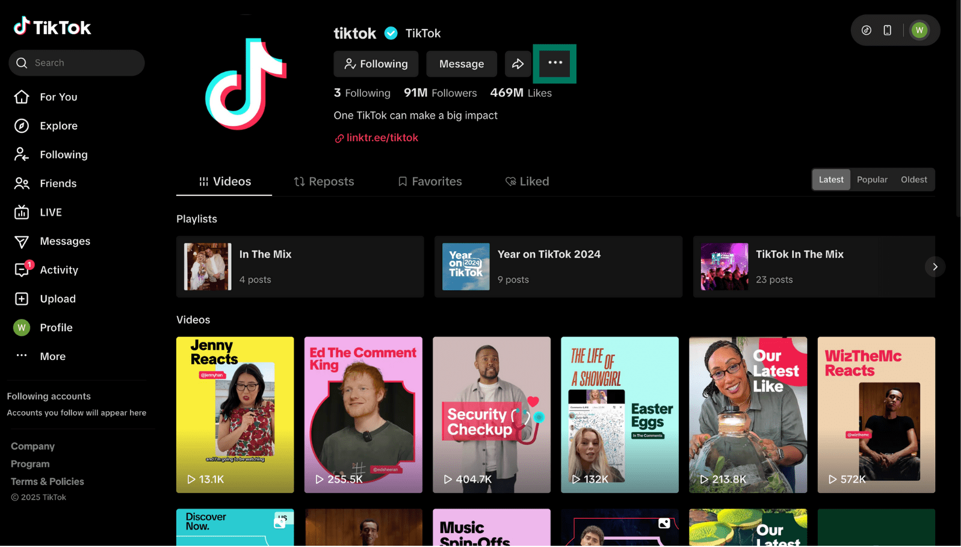Click the TikTok coin icon in top bar
The width and height of the screenshot is (961, 547).
pos(867,30)
